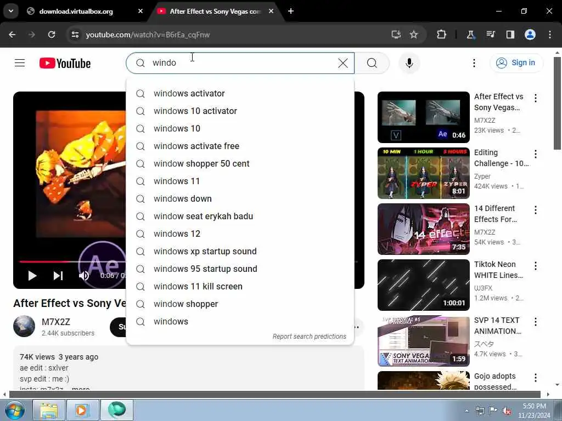The height and width of the screenshot is (421, 562).
Task: Sign in to YouTube
Action: 516,62
